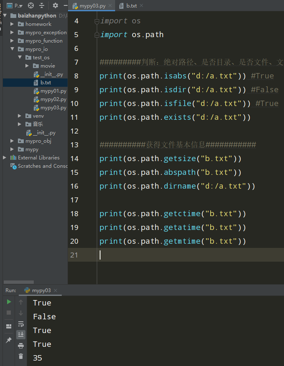Screen dimensions: 284x366
Task: Close the mypy03.py editor tab
Action: (110, 5)
